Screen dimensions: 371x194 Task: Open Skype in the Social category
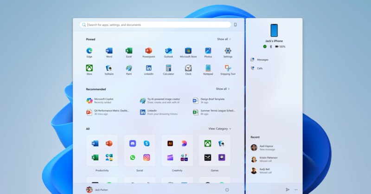pyautogui.click(x=147, y=143)
